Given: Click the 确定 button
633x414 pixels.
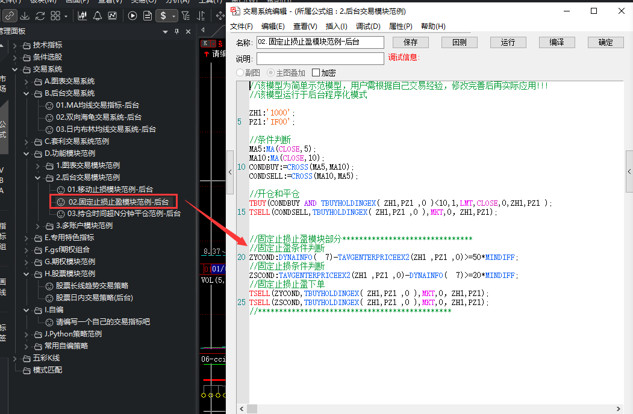Looking at the screenshot, I should (x=605, y=42).
